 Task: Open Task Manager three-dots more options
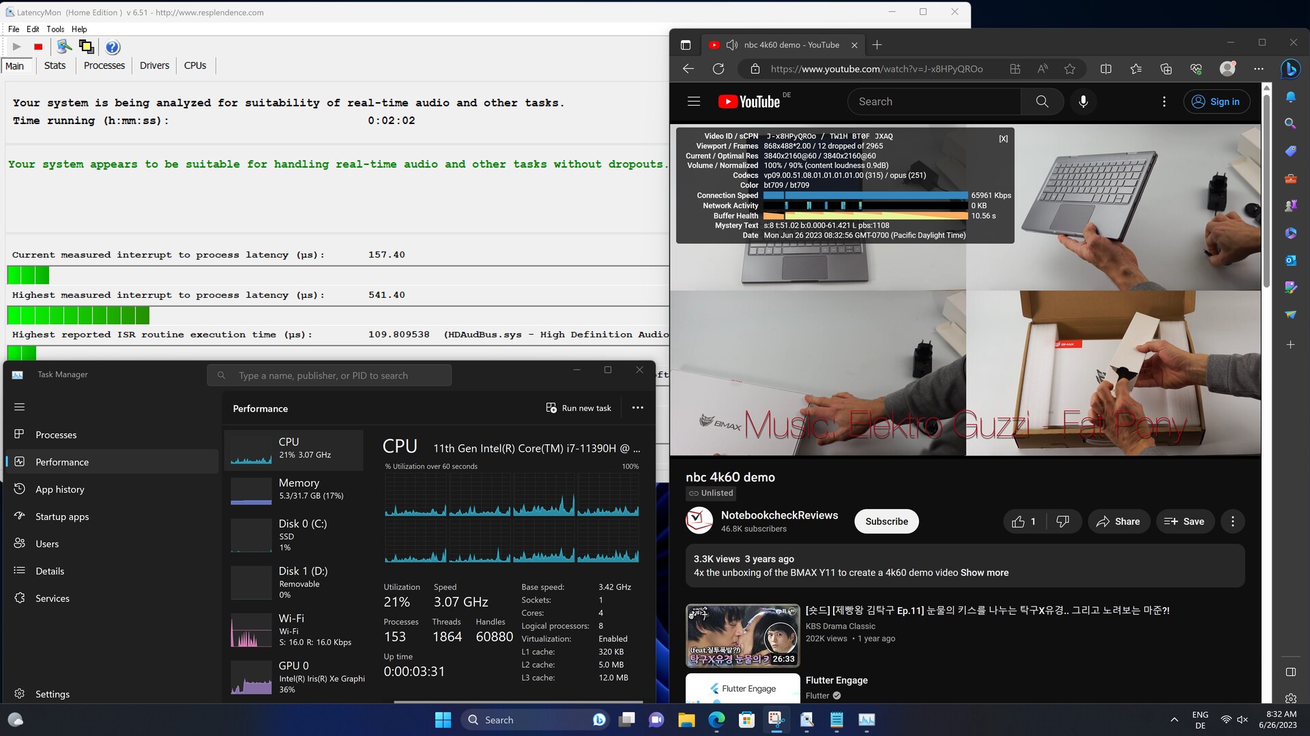[x=637, y=408]
